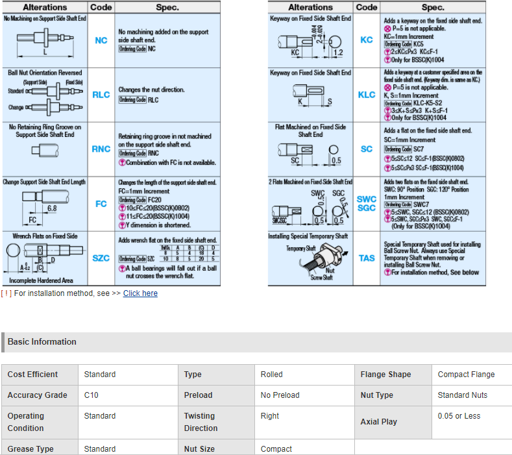512x455 pixels.
Task: Click the KC alteration code
Action: pyautogui.click(x=367, y=40)
